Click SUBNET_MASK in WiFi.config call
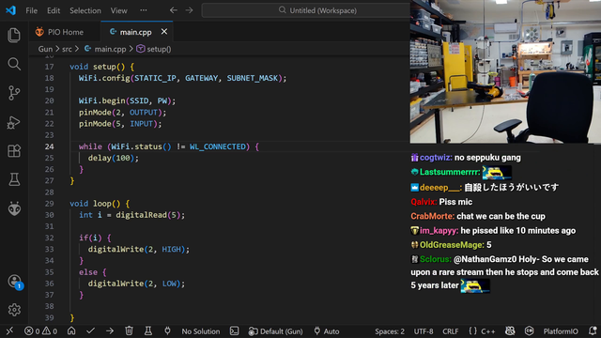Viewport: 601px width, 338px height. tap(253, 78)
